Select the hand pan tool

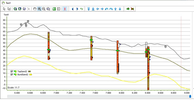(35, 9)
